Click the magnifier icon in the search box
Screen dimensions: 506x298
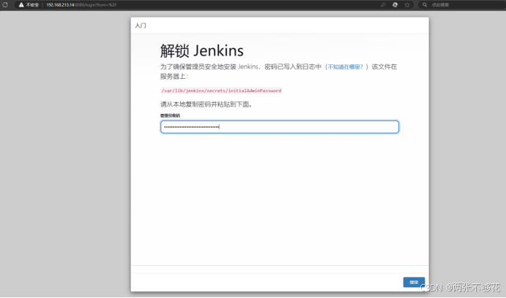[x=425, y=5]
